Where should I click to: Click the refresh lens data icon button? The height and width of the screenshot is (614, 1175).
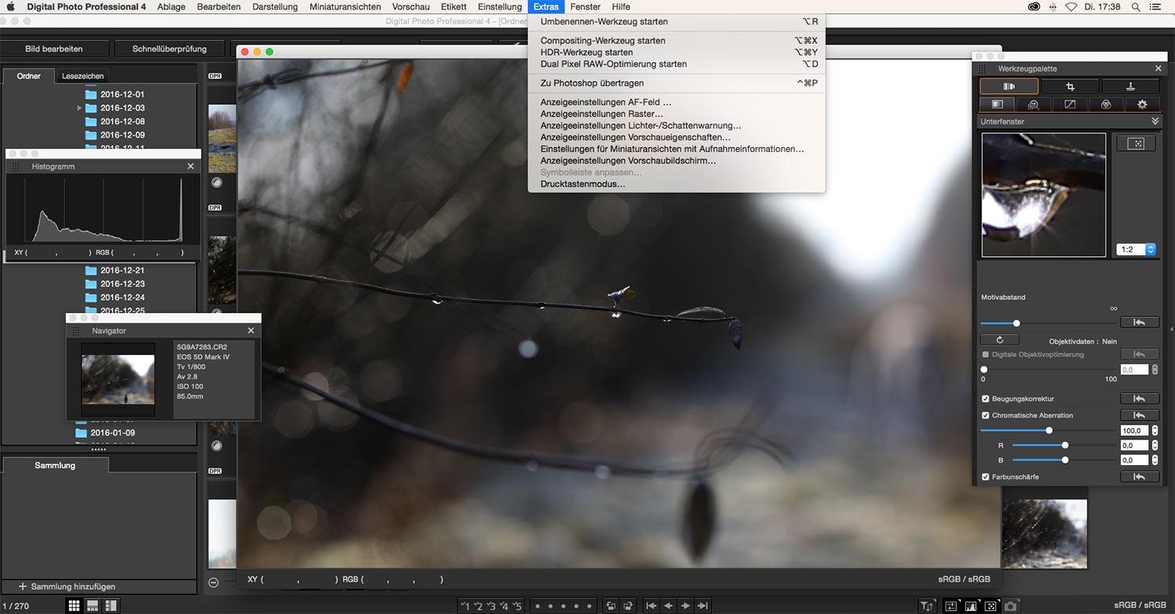1000,340
